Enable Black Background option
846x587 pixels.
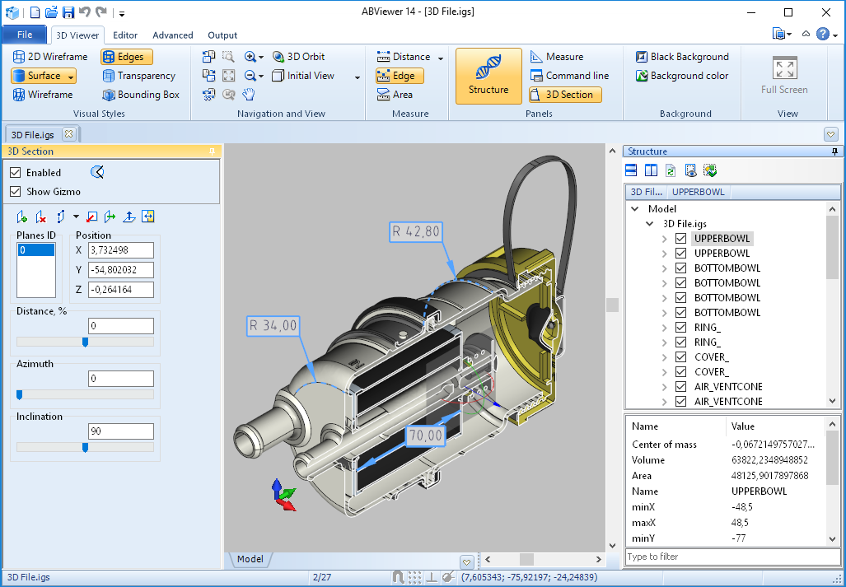click(682, 57)
